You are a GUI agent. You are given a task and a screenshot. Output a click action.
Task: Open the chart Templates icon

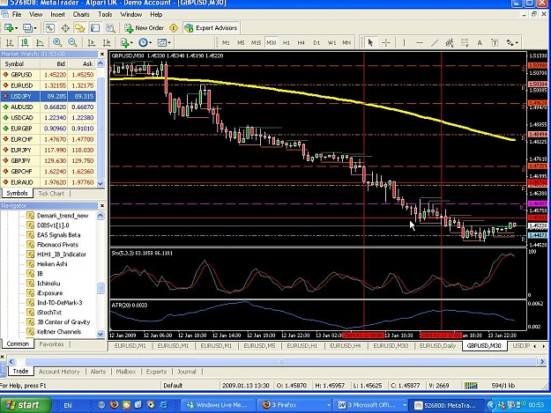tap(161, 42)
